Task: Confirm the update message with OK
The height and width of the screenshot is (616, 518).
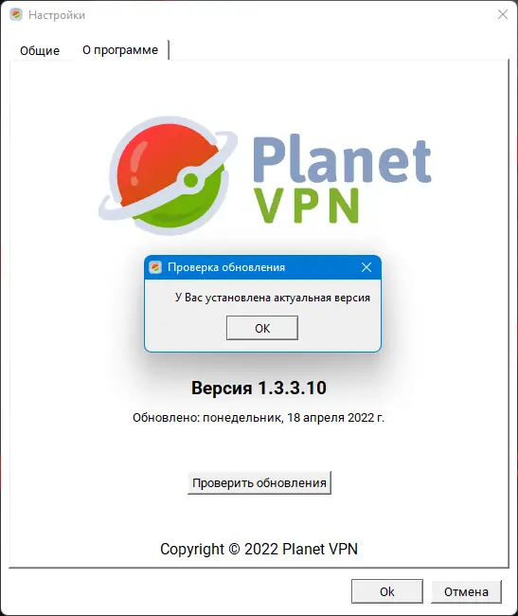Action: [x=262, y=328]
